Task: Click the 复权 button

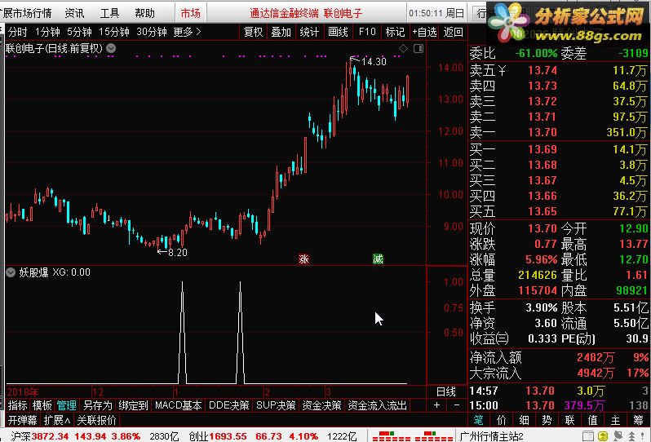Action: 253,32
